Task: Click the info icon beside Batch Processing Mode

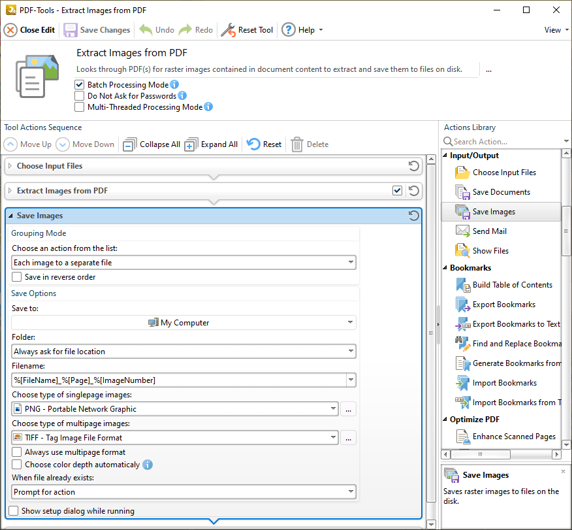Action: click(174, 85)
